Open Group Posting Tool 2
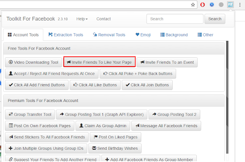This screenshot has width=245, height=162. coord(175,115)
